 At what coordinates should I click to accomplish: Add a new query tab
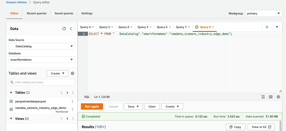point(267,27)
